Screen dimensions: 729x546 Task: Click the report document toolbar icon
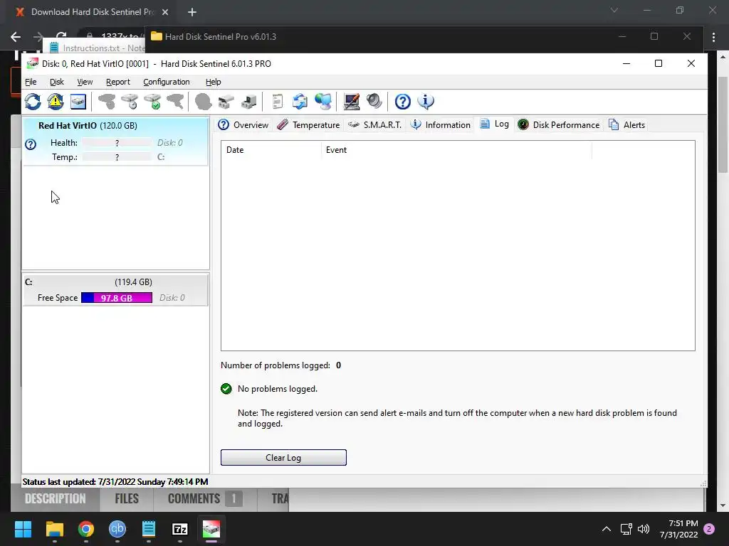(278, 102)
